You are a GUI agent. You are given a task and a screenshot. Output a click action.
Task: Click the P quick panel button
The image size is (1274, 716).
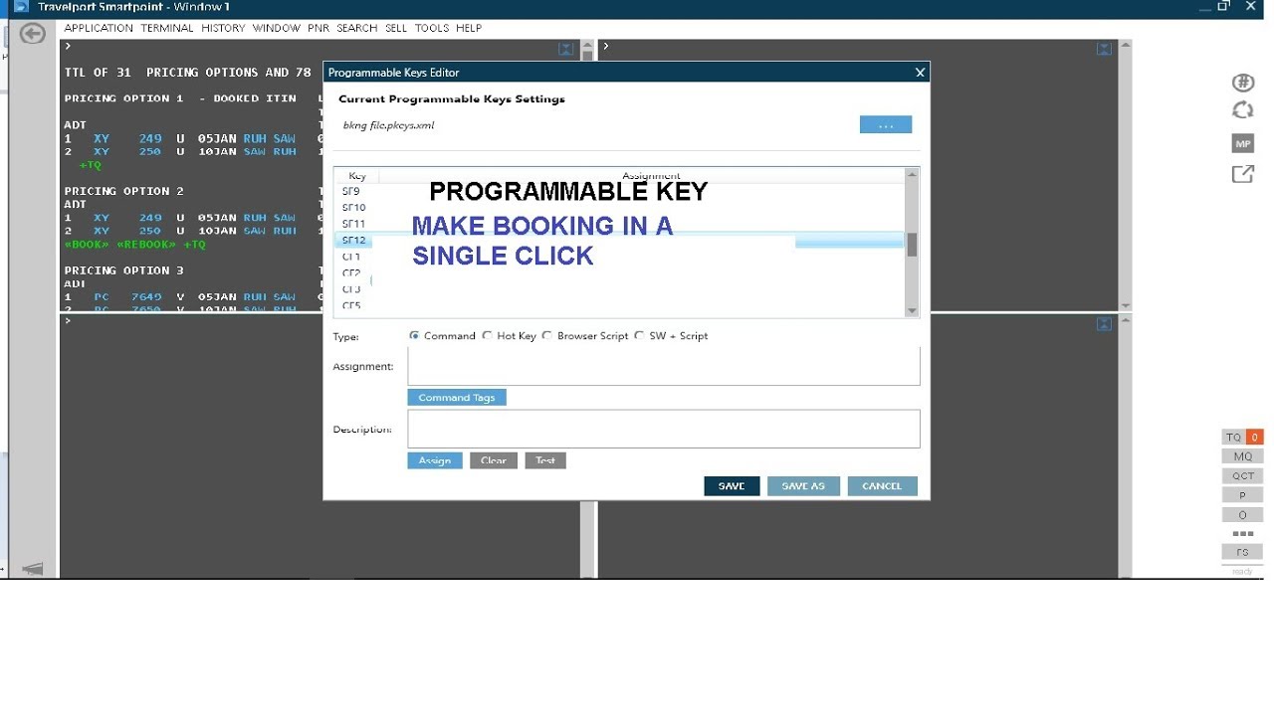1242,495
